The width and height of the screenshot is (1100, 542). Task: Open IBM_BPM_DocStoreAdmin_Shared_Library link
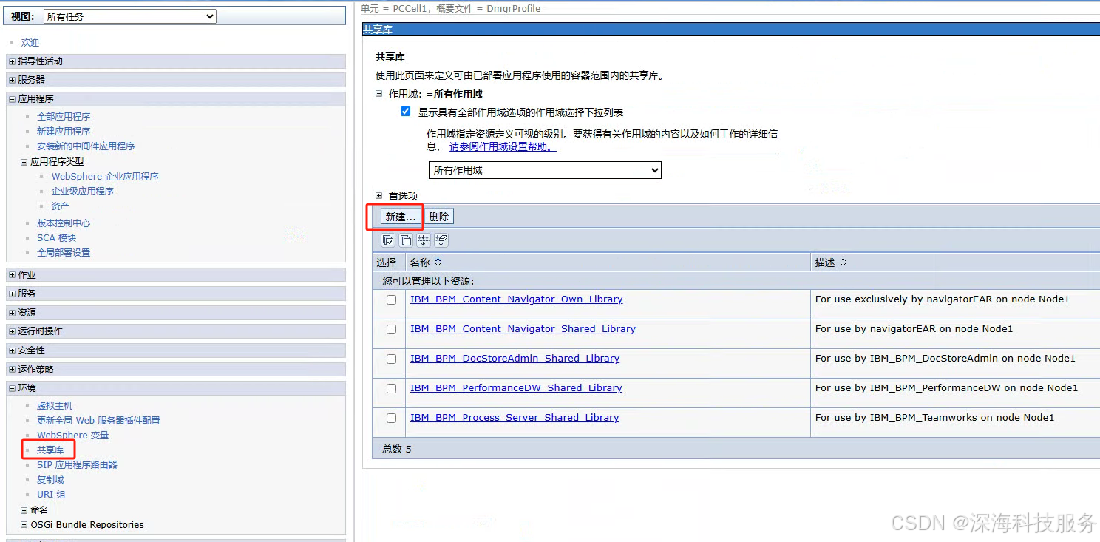click(515, 359)
